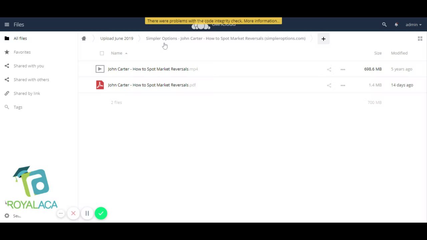Sort by Name column header

point(117,53)
